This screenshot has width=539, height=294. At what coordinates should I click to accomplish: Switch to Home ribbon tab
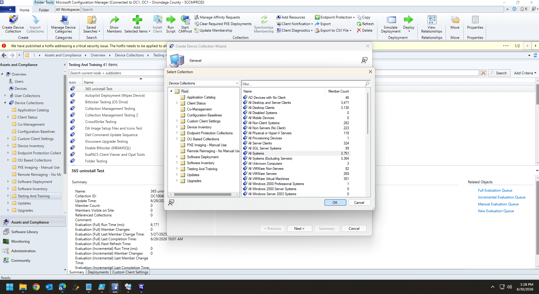tap(24, 10)
